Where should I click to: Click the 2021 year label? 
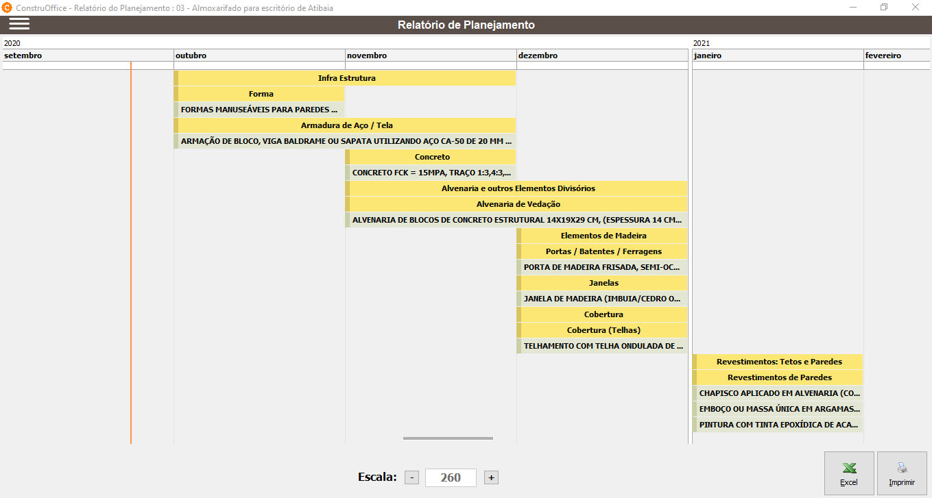tap(702, 43)
